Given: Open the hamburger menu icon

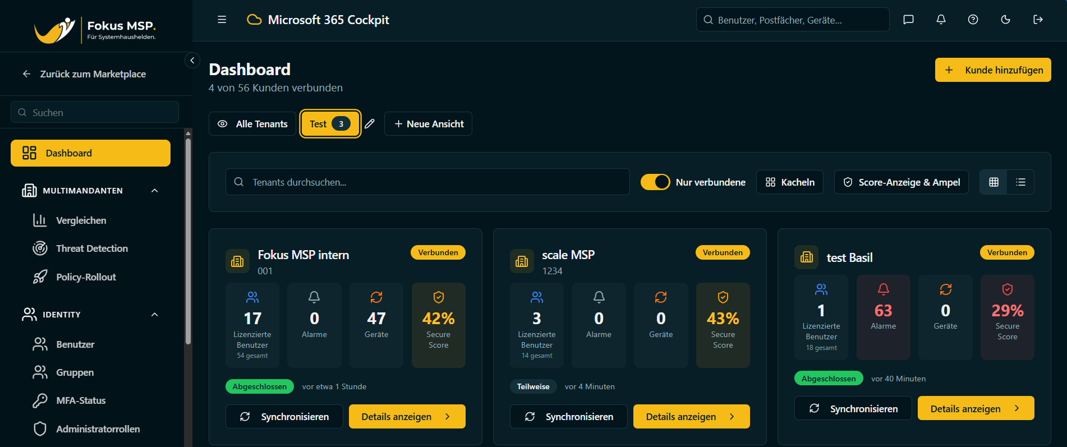Looking at the screenshot, I should [x=222, y=20].
